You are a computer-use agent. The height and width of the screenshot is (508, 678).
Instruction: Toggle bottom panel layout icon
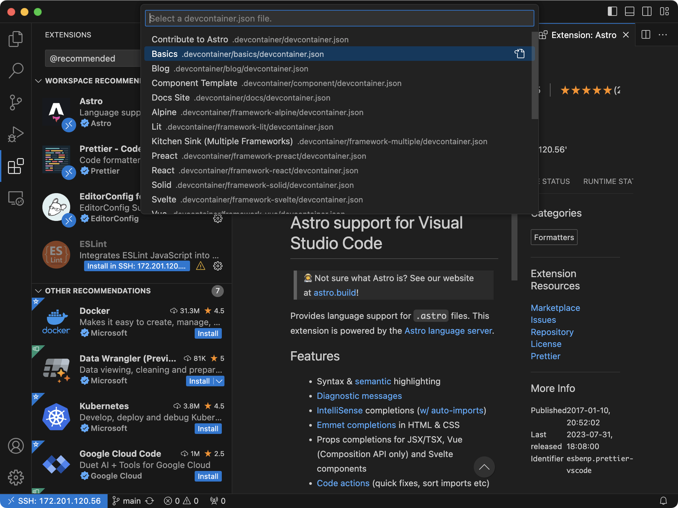(x=629, y=12)
